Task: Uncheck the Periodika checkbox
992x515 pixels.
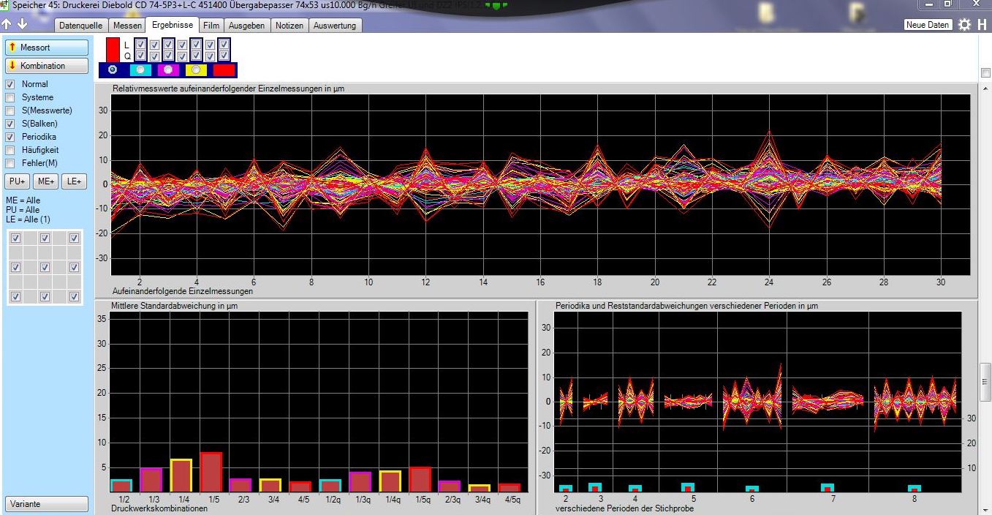Action: [10, 137]
